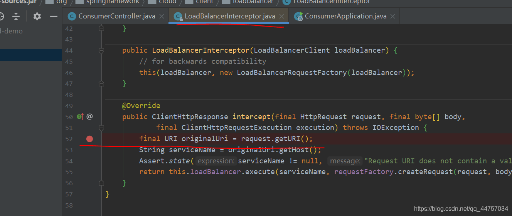
Task: Click the @ annotation gutter icon on line 50
Action: tap(89, 116)
